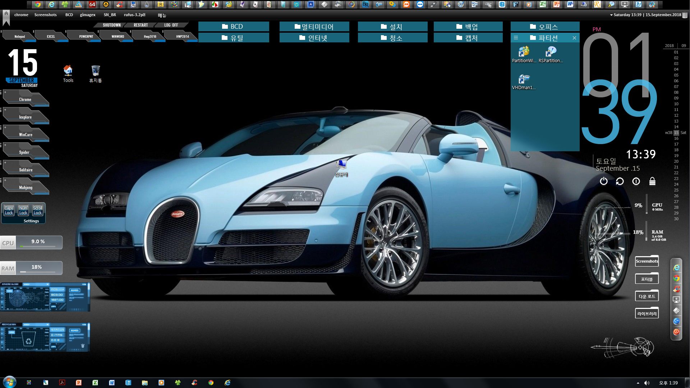The image size is (690, 388).
Task: Open the 다운 로드 folder shortcut
Action: tap(647, 296)
